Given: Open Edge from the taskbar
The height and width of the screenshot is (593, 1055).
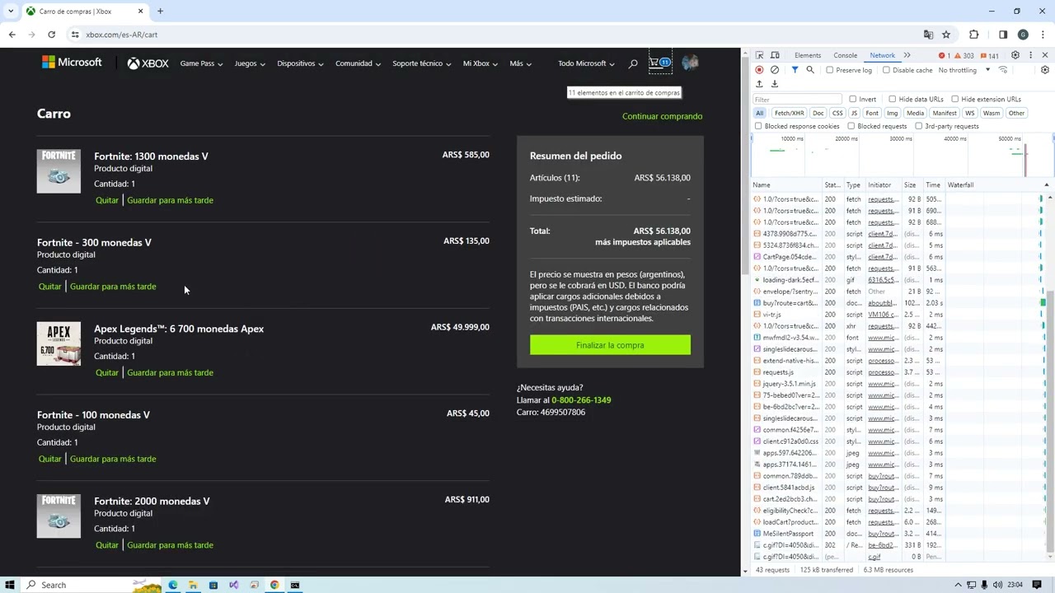Looking at the screenshot, I should [x=172, y=585].
